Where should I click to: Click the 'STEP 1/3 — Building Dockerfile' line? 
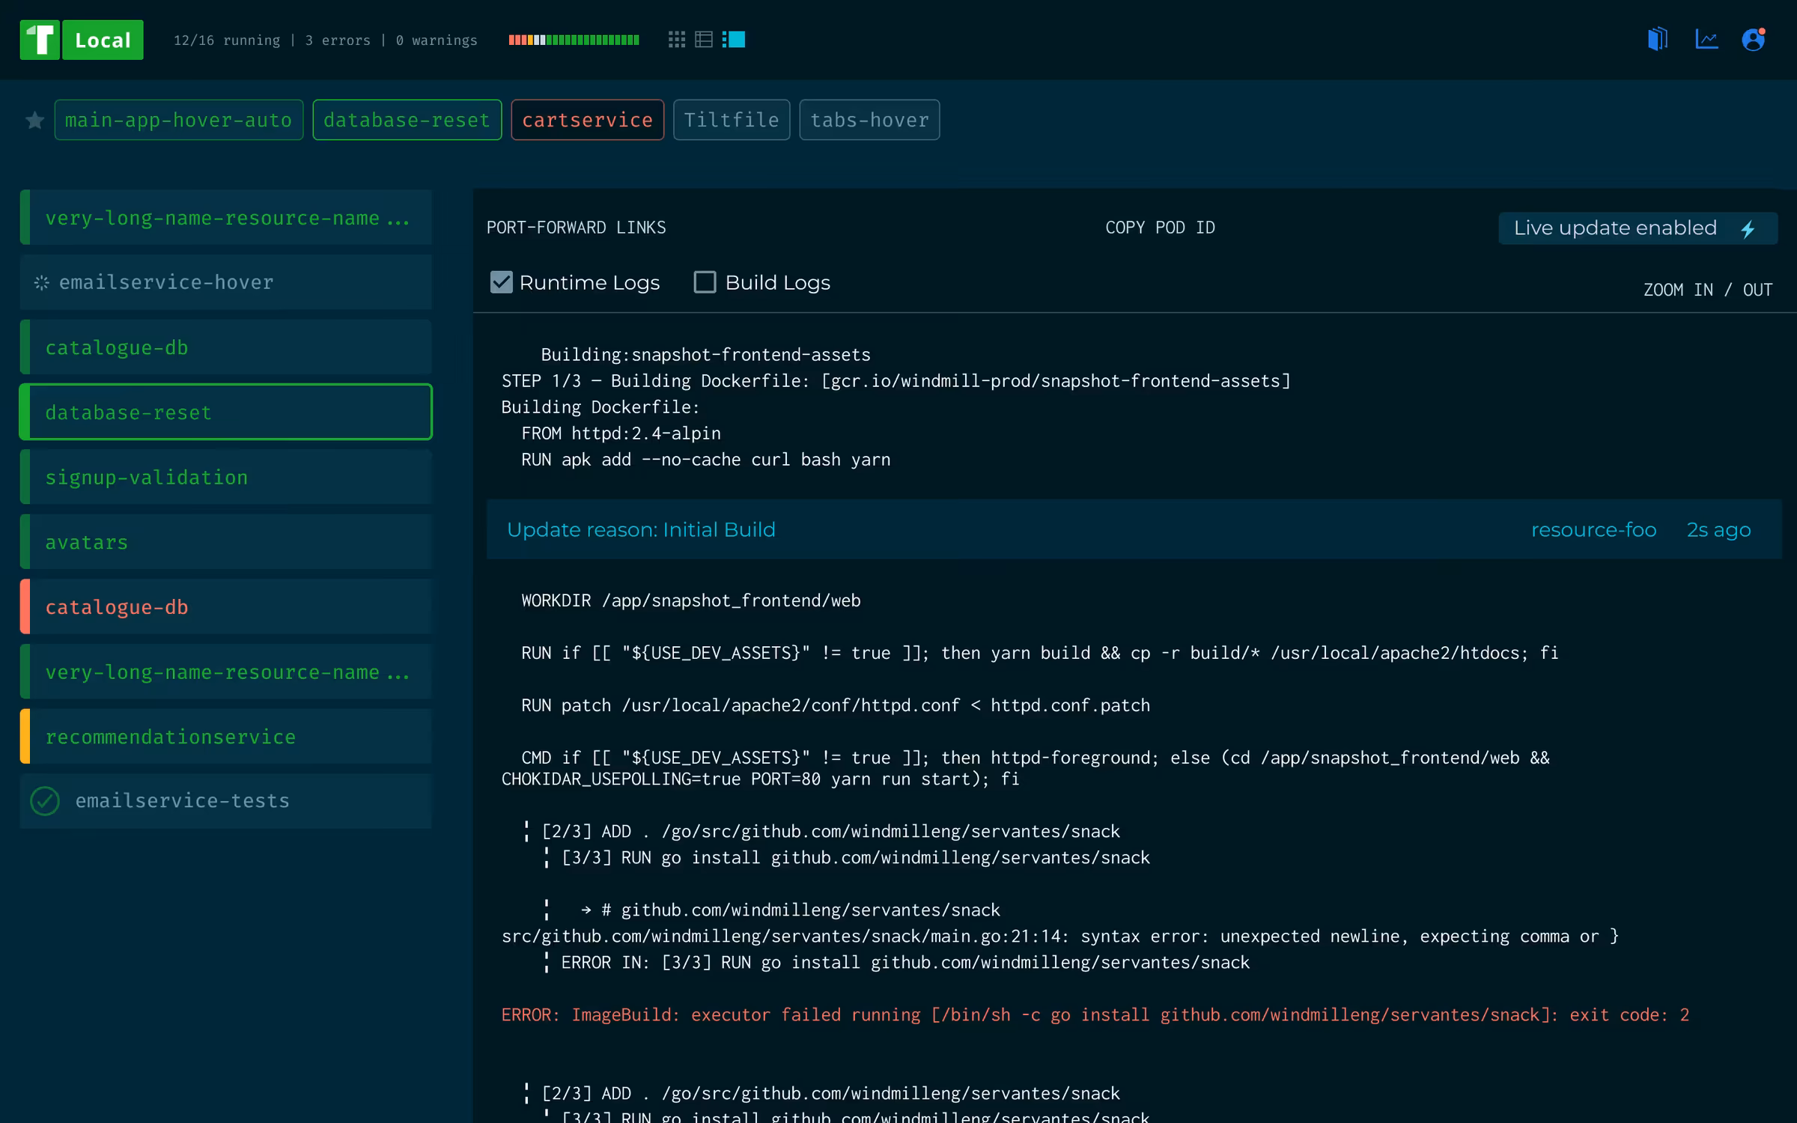click(x=896, y=381)
